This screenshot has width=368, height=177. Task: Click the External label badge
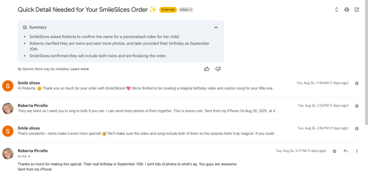[168, 10]
